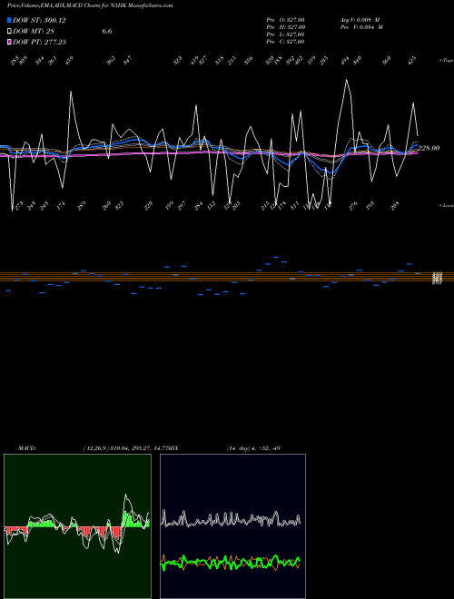
Task: Click the 228.00 price label on chart
Action: coord(429,148)
